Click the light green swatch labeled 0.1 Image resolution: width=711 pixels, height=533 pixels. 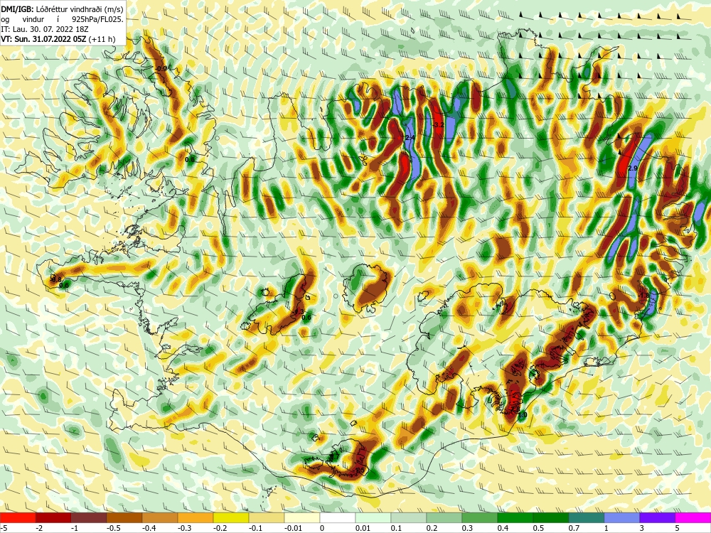[409, 517]
